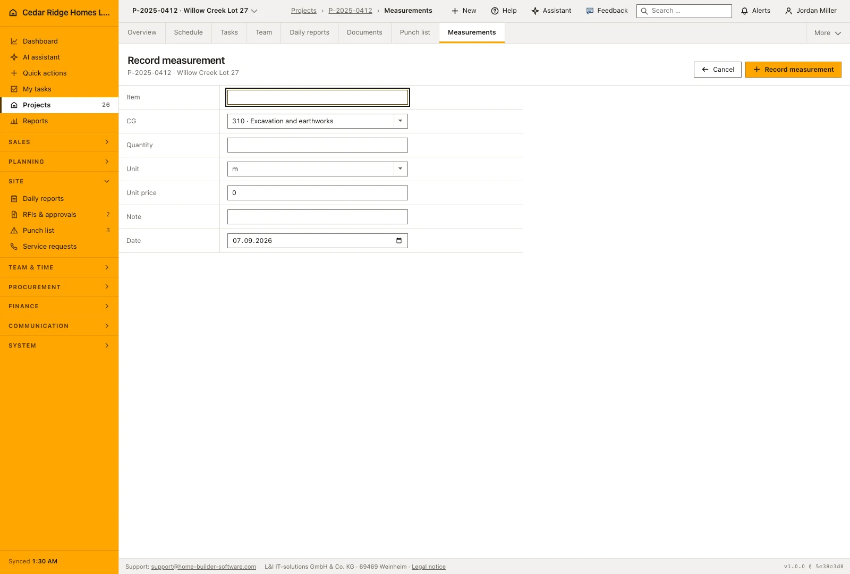Click the Reports bar chart icon

tap(14, 121)
